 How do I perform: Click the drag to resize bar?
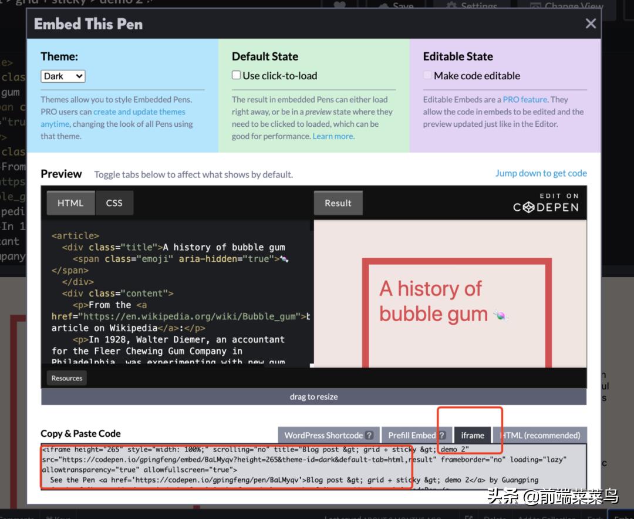[313, 397]
